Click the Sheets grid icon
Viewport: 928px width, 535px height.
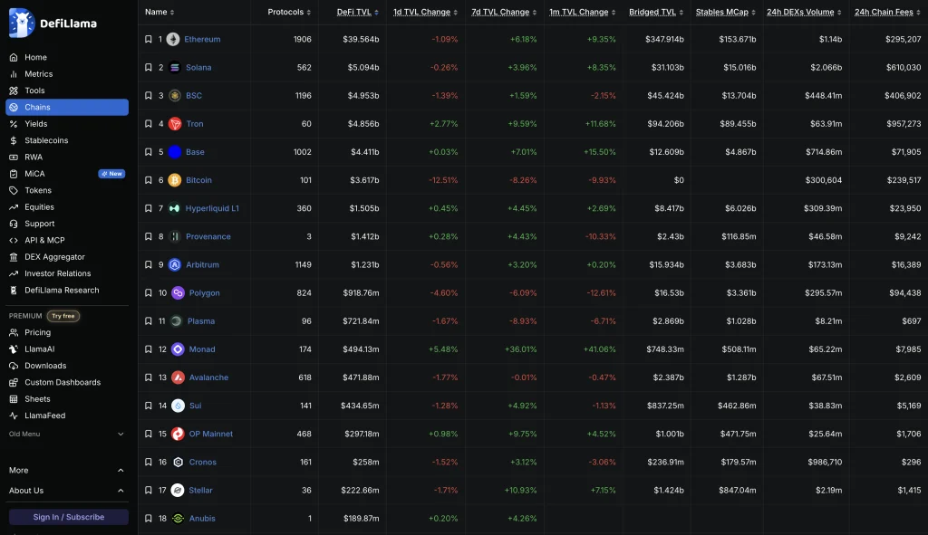14,399
